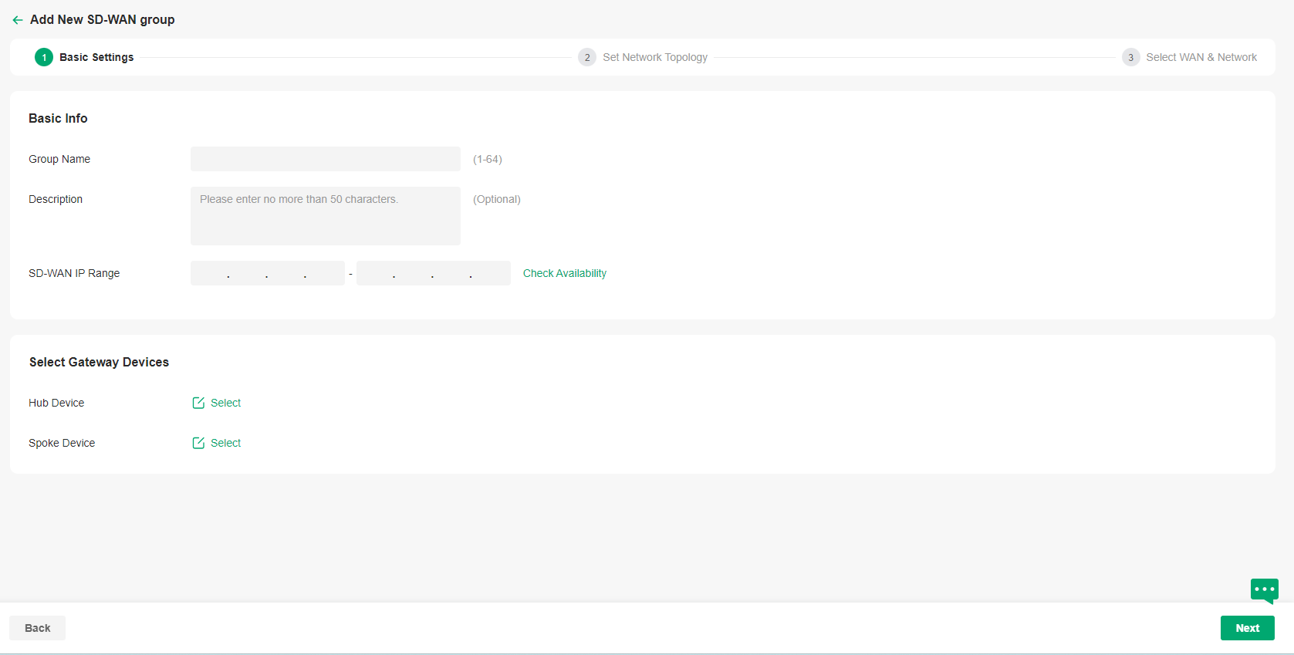Jump to the Select WAN & Network step
This screenshot has width=1294, height=655.
point(1201,57)
